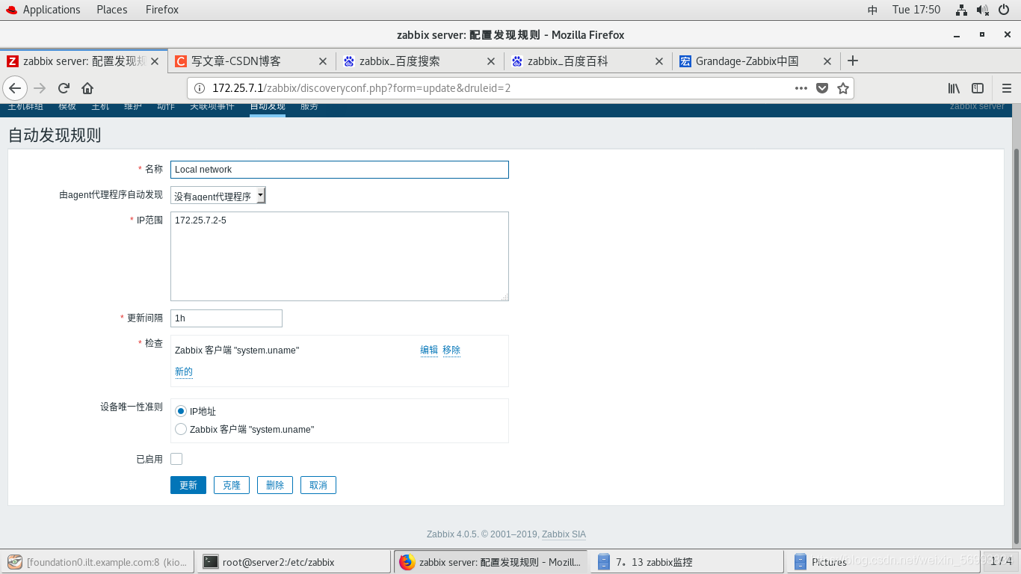The image size is (1021, 574).
Task: Close the Grandage-Zabbix中国 tab
Action: [827, 61]
